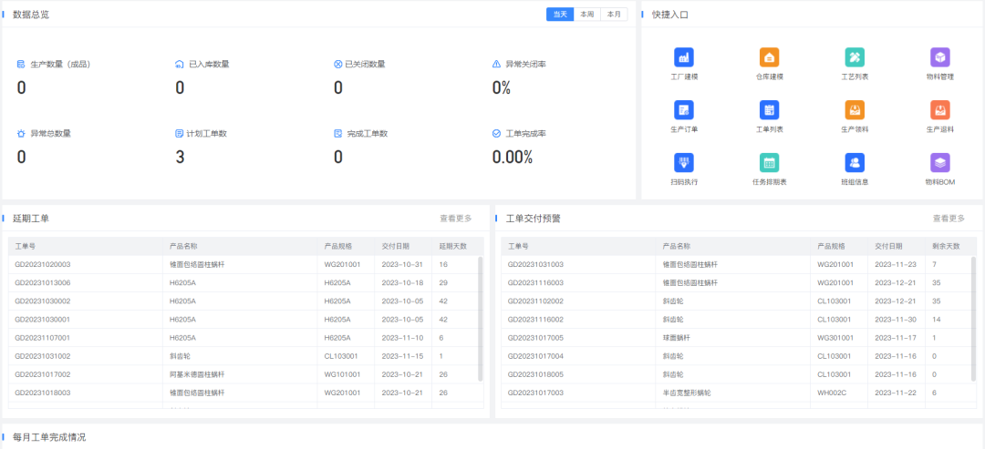This screenshot has width=985, height=449.
Task: Click the check icon beside 工单完成率
Action: pyautogui.click(x=496, y=134)
